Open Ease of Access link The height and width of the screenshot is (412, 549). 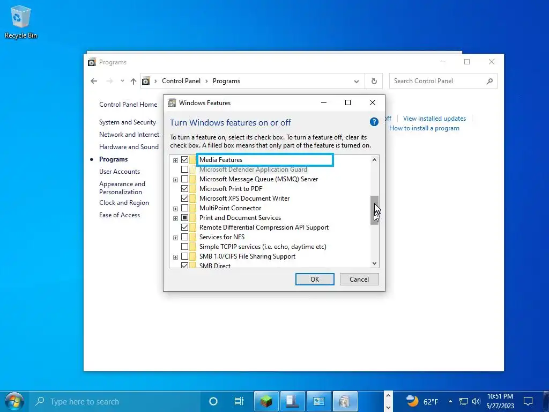[120, 215]
